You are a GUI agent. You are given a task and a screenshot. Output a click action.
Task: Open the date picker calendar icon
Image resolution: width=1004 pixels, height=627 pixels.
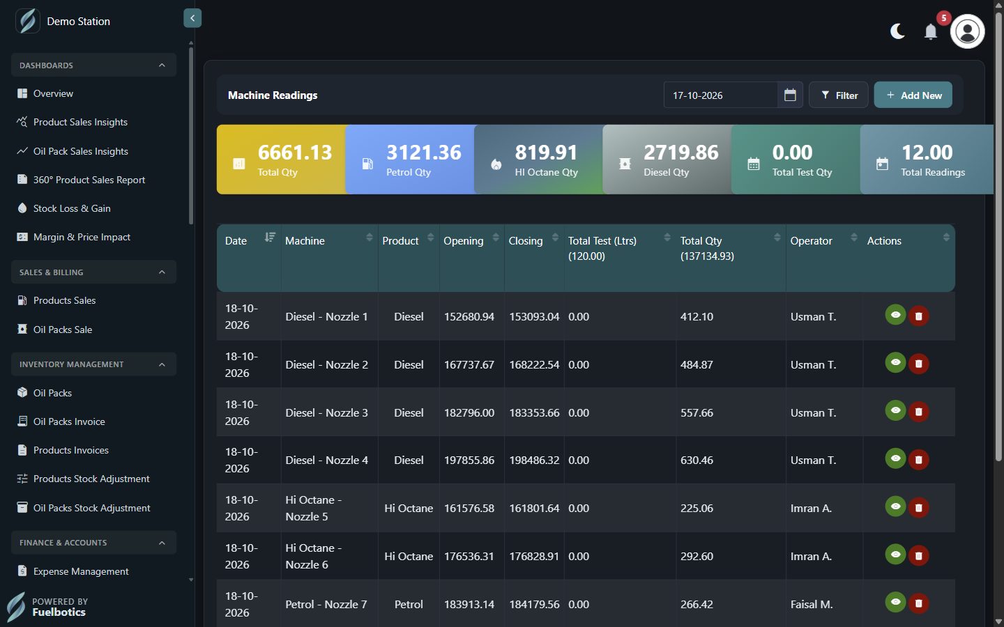[x=790, y=95]
